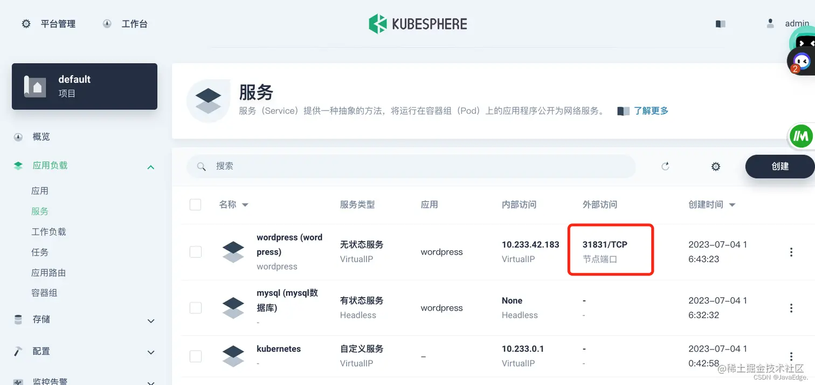Expand the 监控告警 menu chevron
The height and width of the screenshot is (385, 815).
(151, 382)
